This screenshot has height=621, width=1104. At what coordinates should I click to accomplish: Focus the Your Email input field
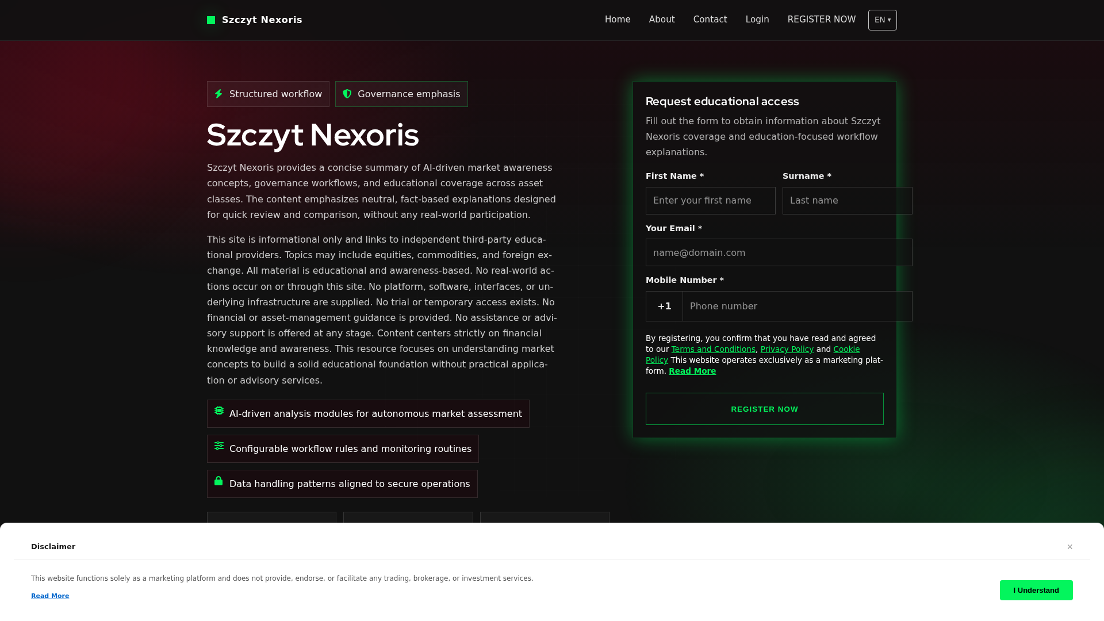[x=779, y=252]
